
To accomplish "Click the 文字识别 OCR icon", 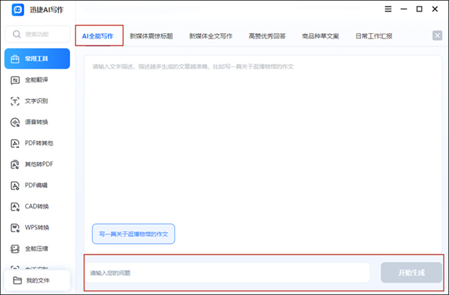I will [x=15, y=101].
